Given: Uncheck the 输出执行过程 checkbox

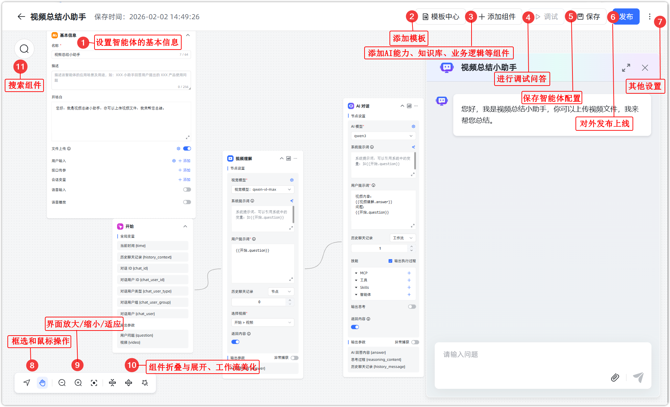Looking at the screenshot, I should (x=391, y=261).
